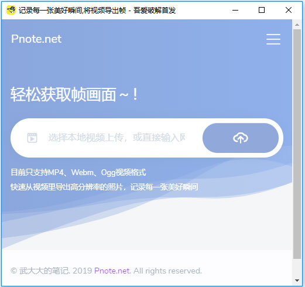Viewport: 305px width, 287px height.
Task: Open the hamburger menu beside Pnote.net
Action: pyautogui.click(x=273, y=39)
